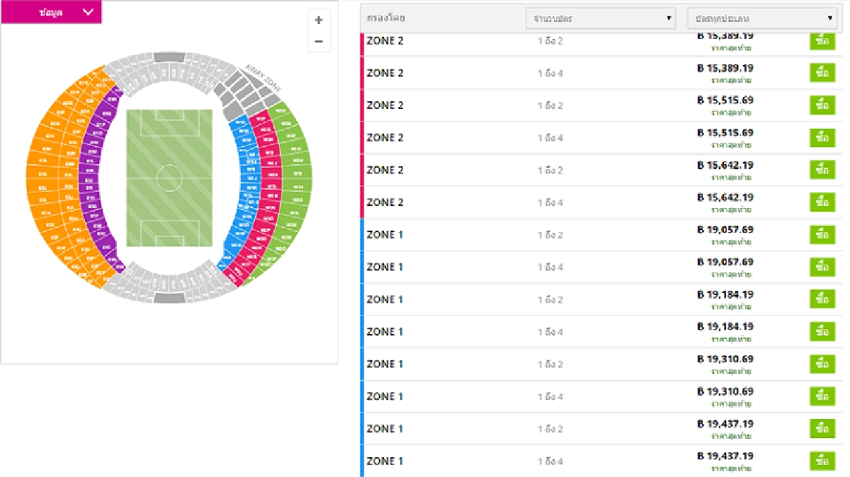Click ZONE 2 label in ฿15,389.19 1 ถึง 4 row
The image size is (850, 477).
click(x=385, y=73)
